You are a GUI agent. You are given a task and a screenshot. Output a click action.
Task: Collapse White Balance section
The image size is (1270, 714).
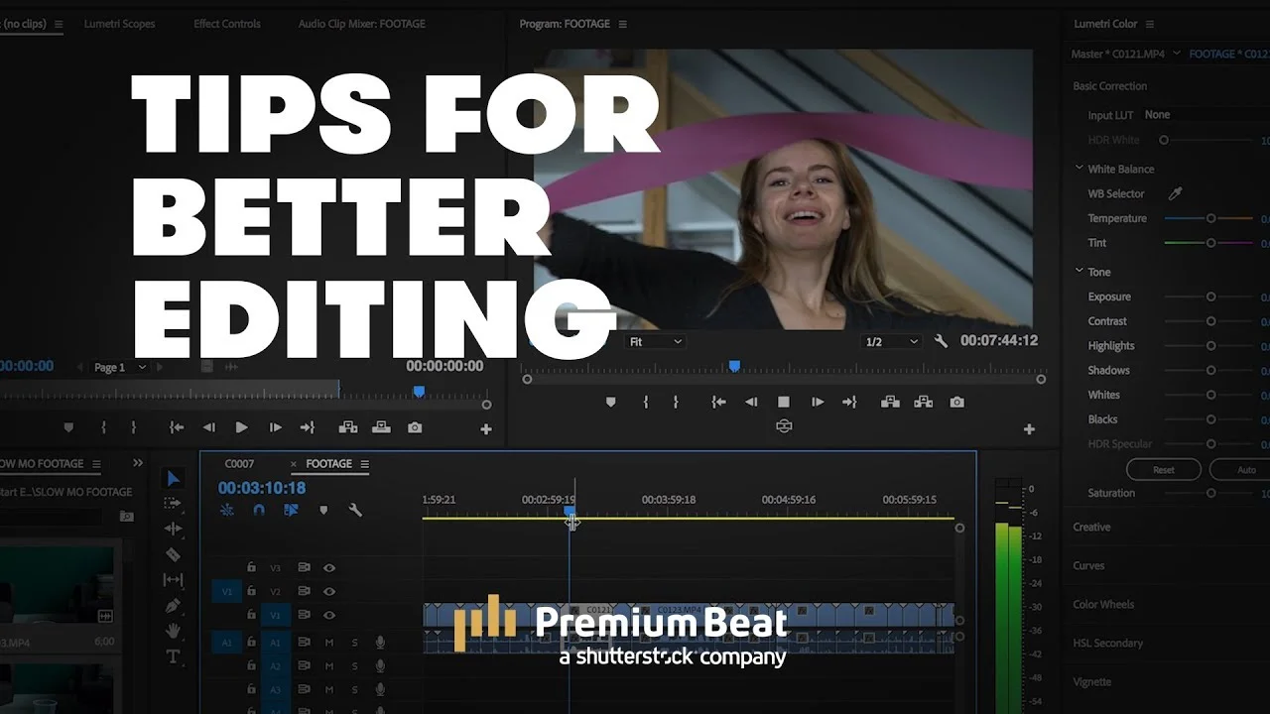pyautogui.click(x=1079, y=169)
